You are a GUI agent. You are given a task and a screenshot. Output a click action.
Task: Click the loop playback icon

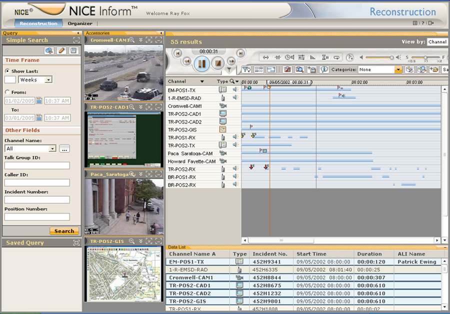(337, 57)
